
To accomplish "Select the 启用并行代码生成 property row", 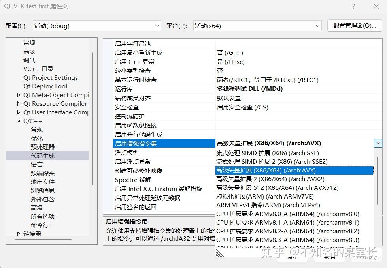I will (x=247, y=135).
